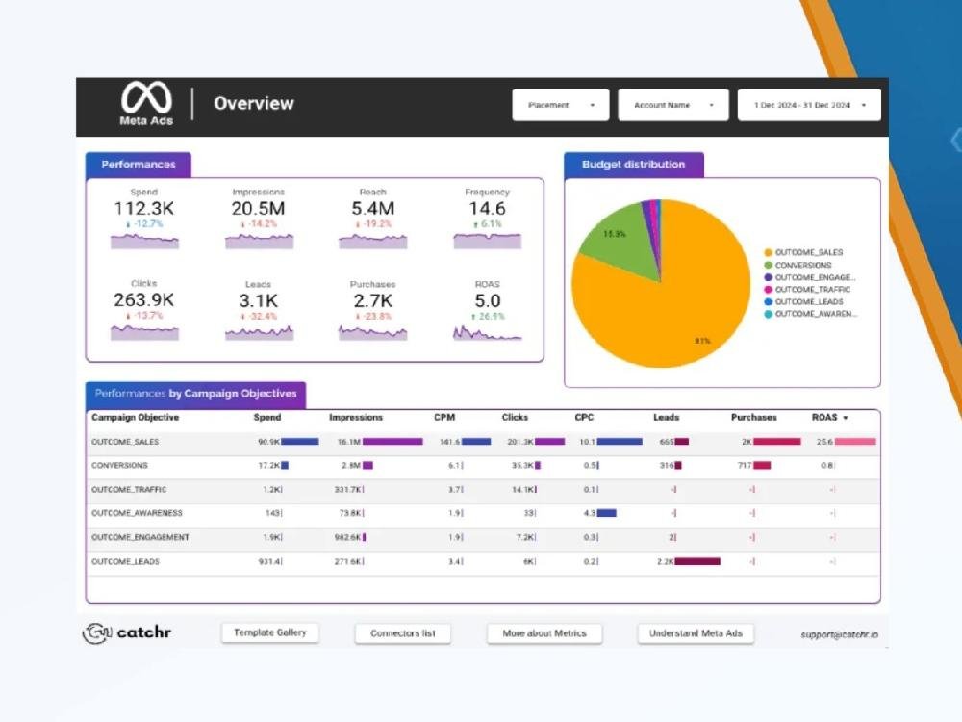Open More about Metrics button
Image resolution: width=962 pixels, height=722 pixels.
coord(544,632)
